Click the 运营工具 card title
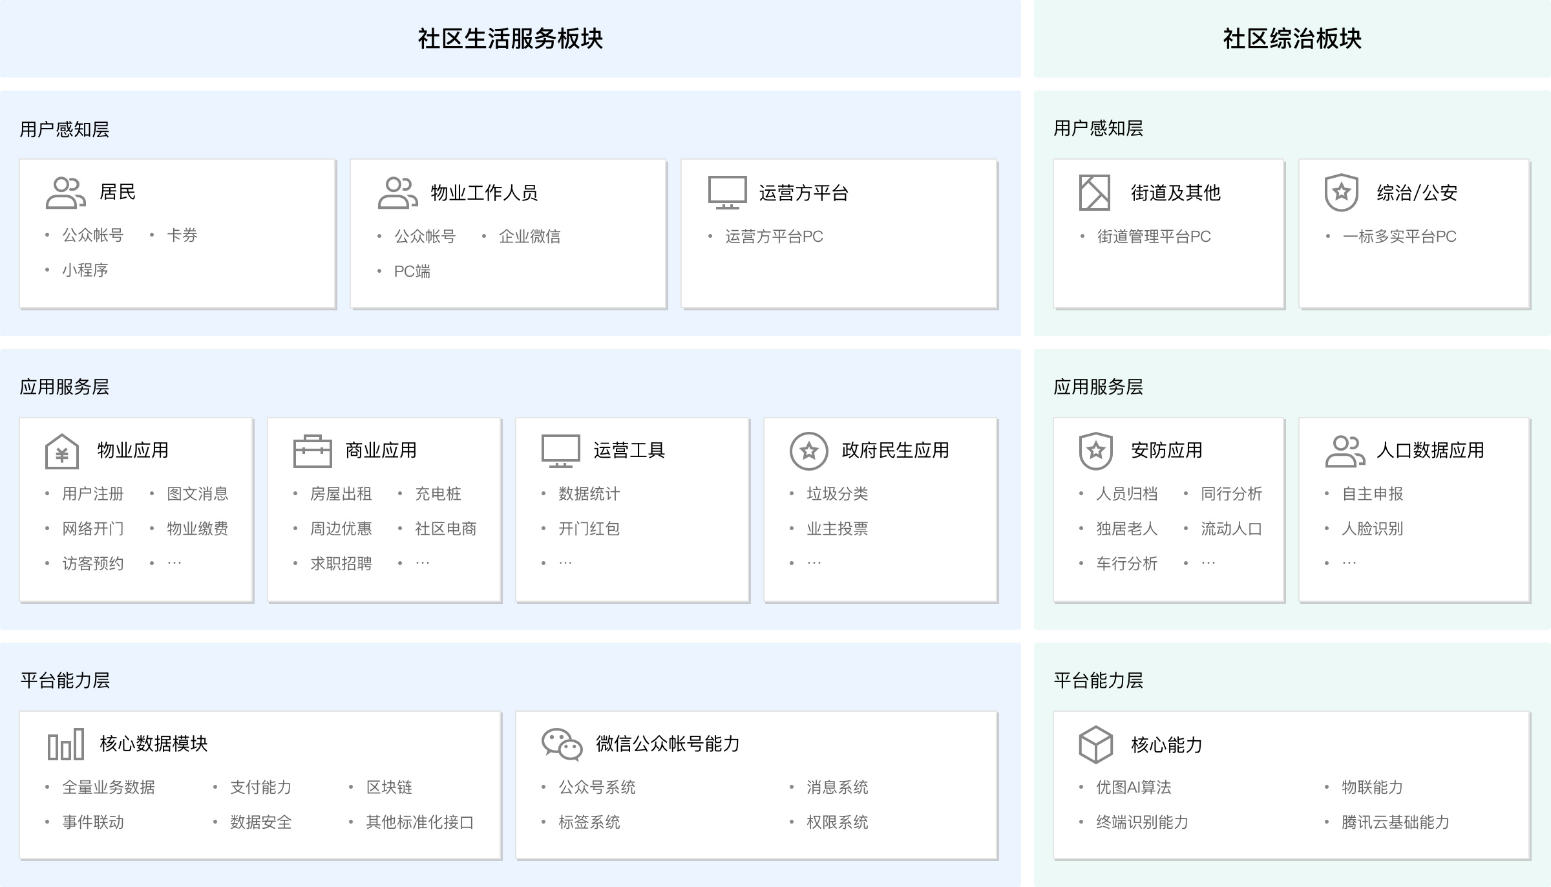 [629, 451]
